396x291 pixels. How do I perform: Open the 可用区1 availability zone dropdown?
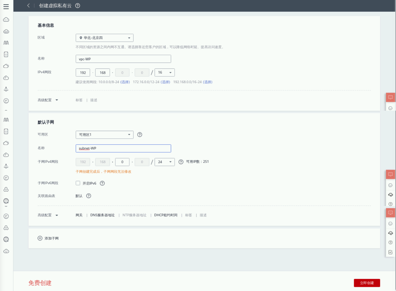[104, 135]
